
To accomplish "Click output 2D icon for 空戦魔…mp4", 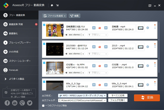I will point(106,28).
